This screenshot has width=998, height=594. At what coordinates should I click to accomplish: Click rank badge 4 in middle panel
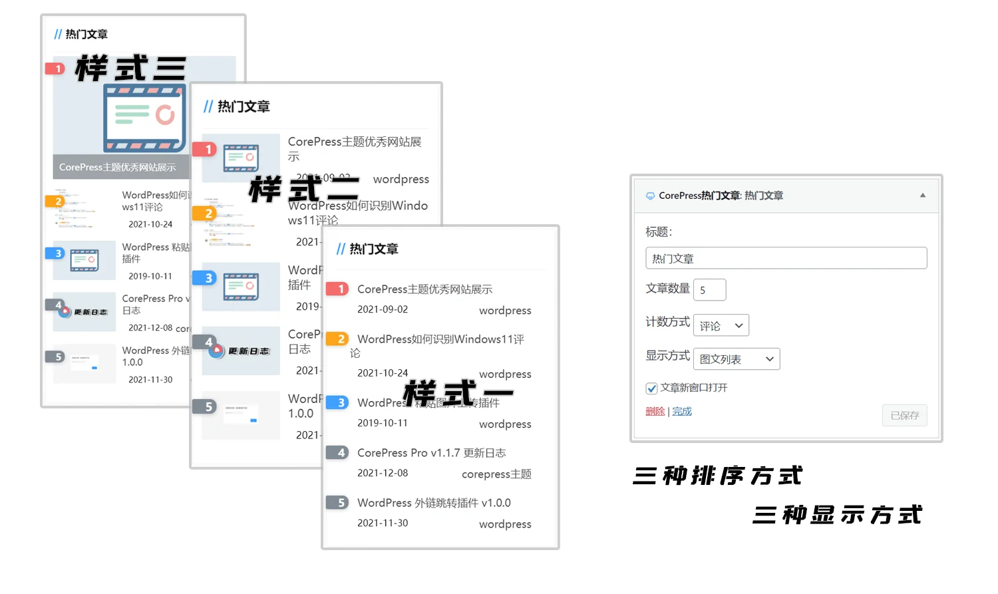(x=205, y=342)
